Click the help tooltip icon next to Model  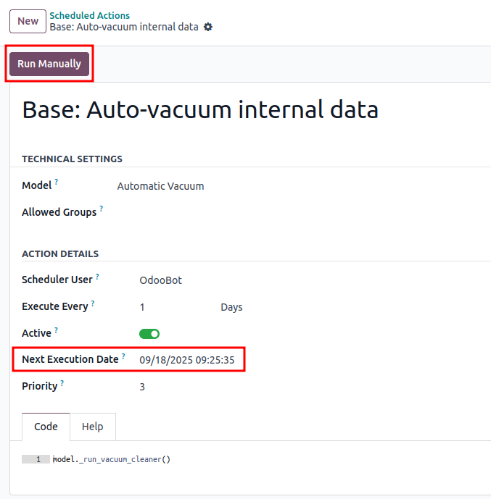(57, 183)
